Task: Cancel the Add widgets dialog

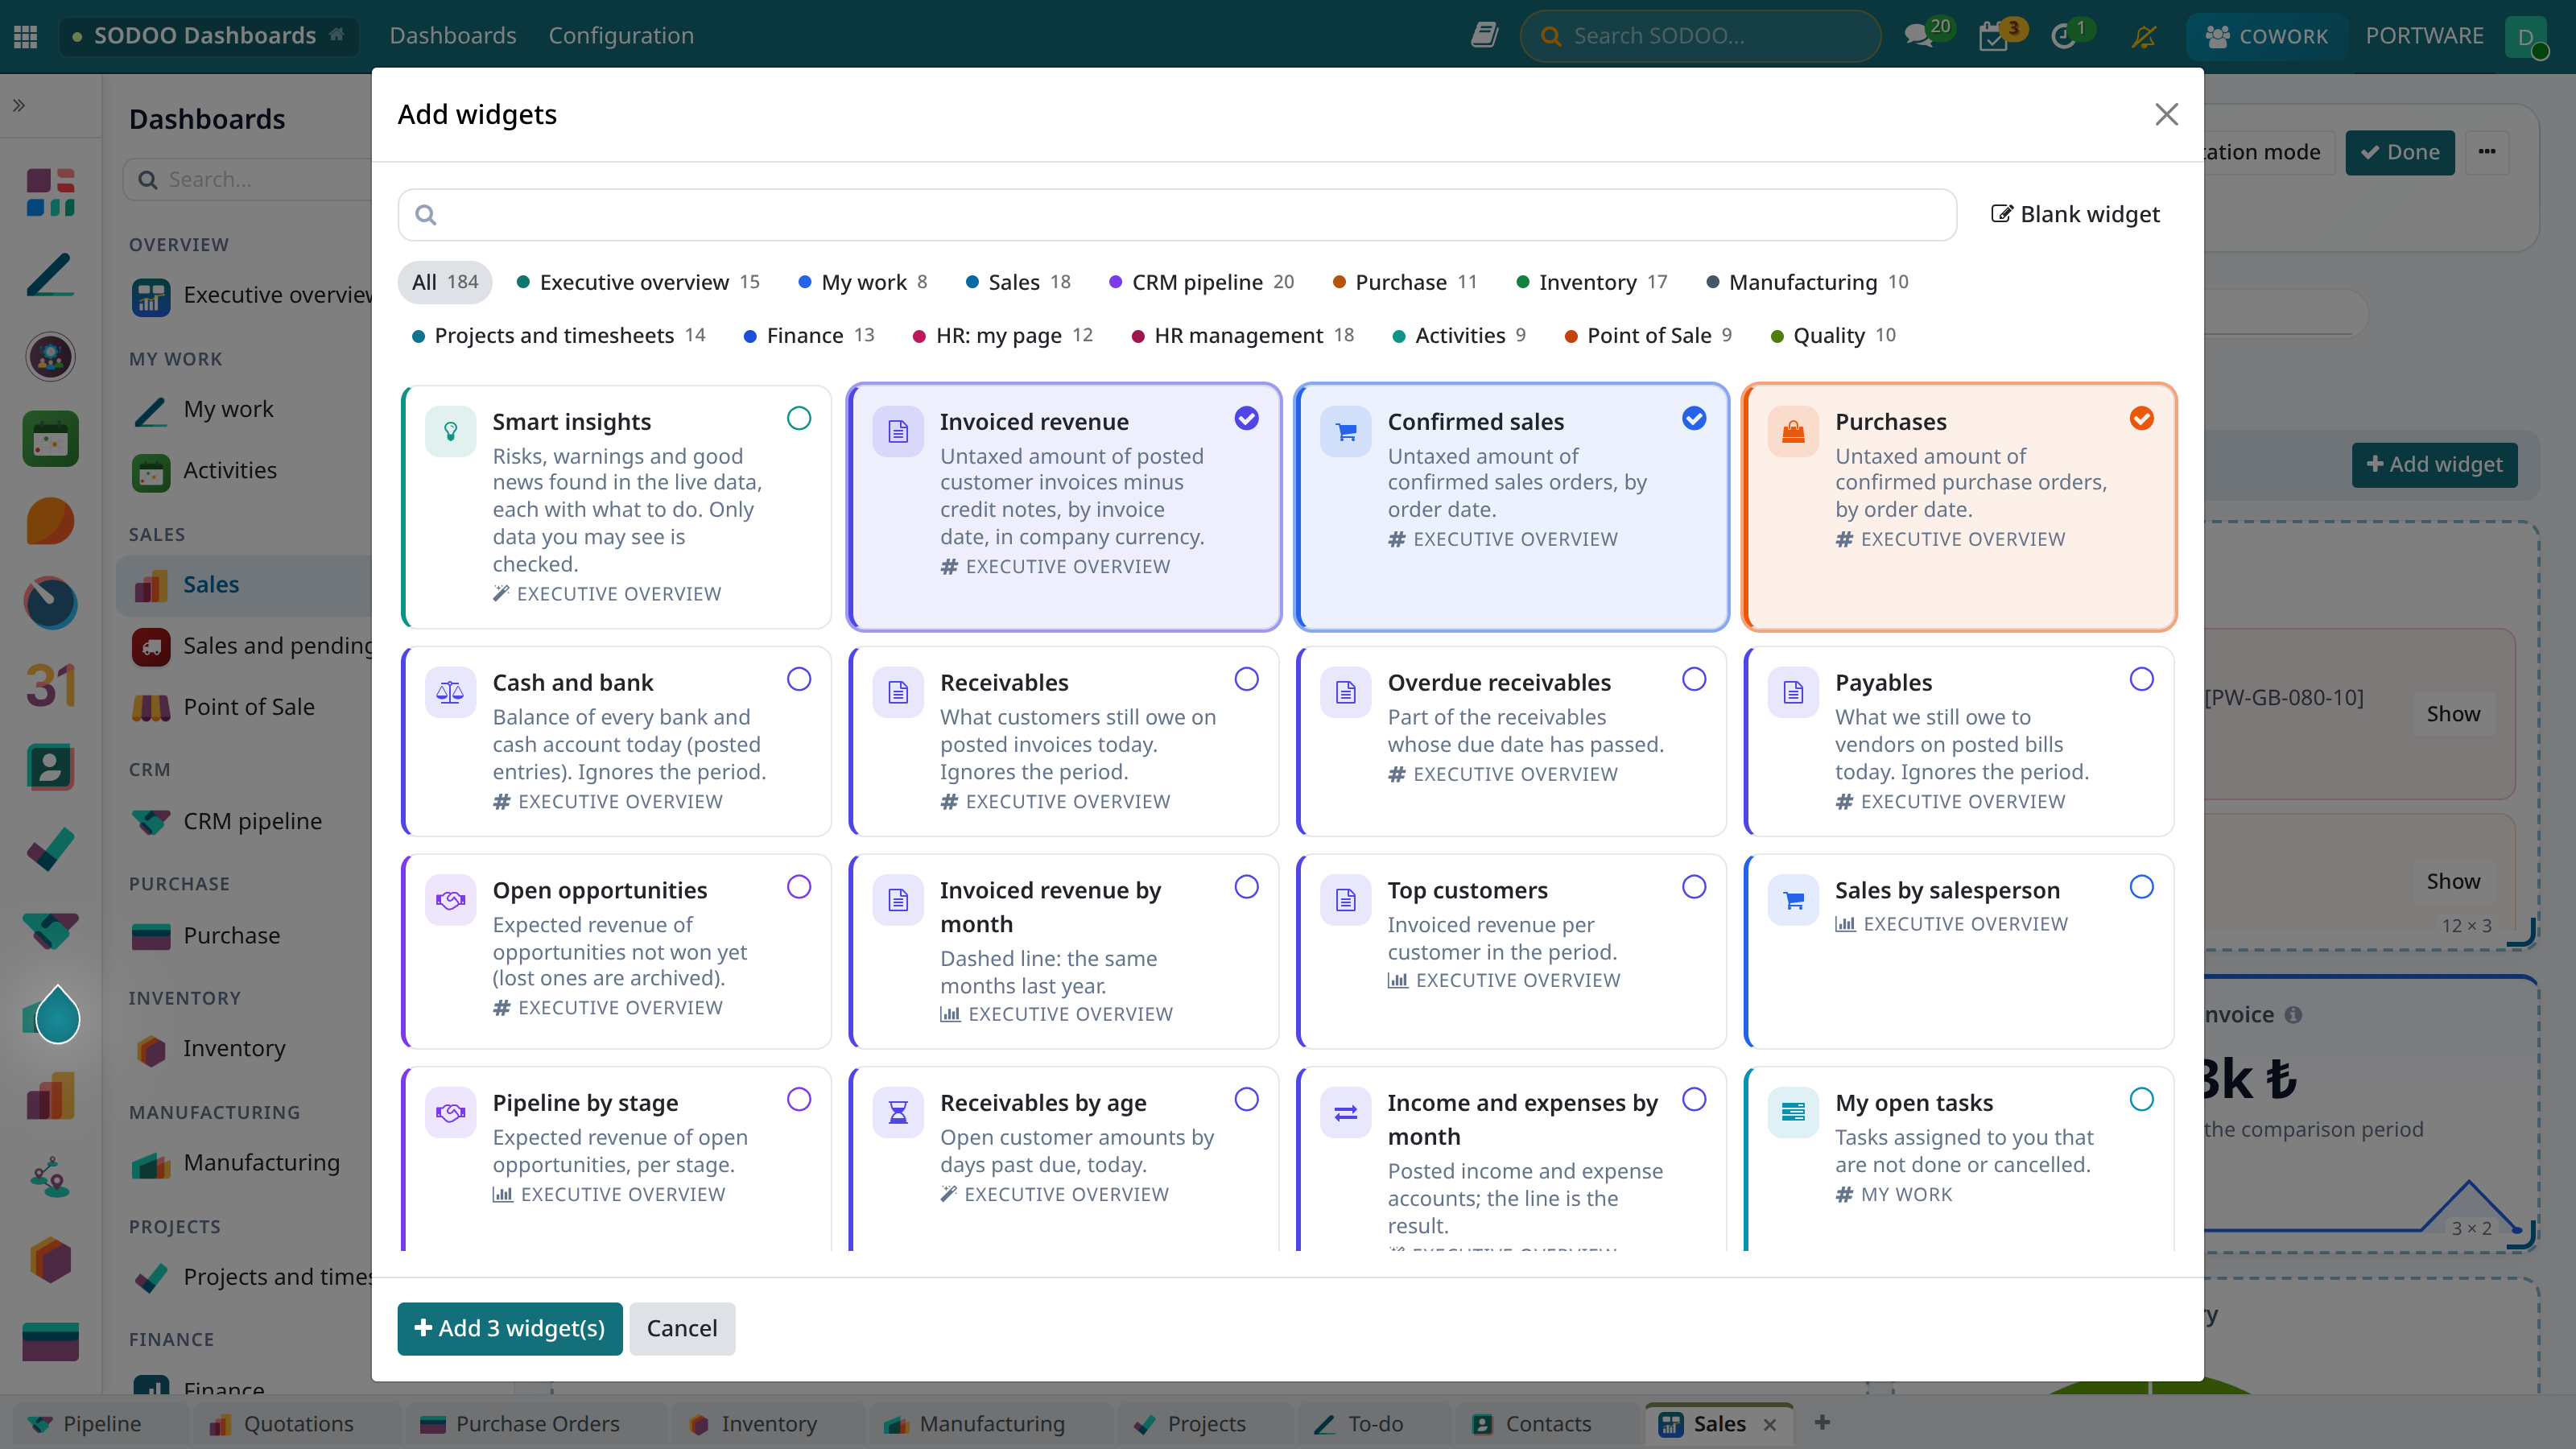Action: 682,1328
